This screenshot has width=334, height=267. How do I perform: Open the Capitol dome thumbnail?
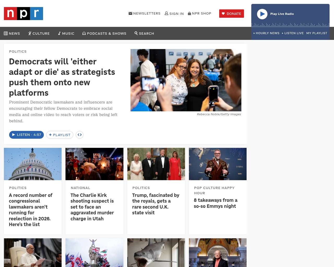tap(33, 164)
